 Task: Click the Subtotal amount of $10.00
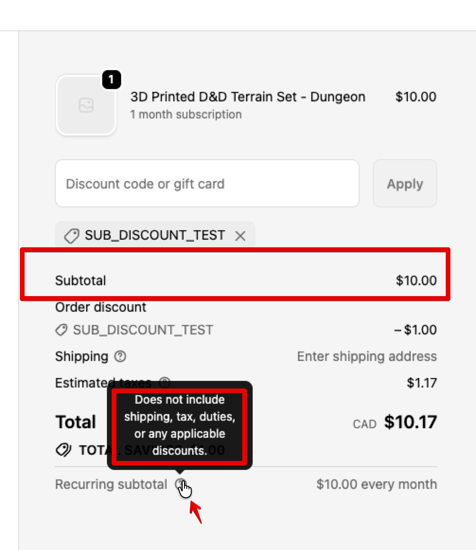[x=416, y=280]
